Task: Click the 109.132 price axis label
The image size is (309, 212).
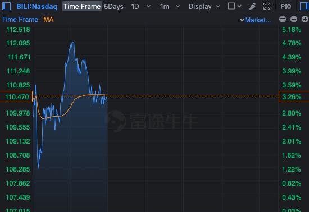Action: 18,141
